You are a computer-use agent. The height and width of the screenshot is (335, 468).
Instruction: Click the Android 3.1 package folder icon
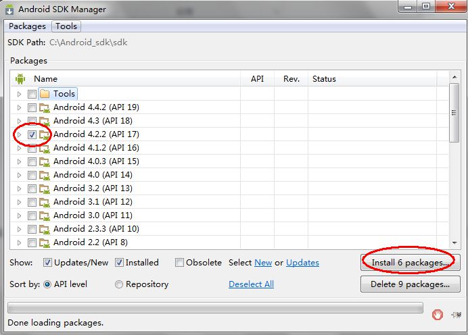[45, 202]
